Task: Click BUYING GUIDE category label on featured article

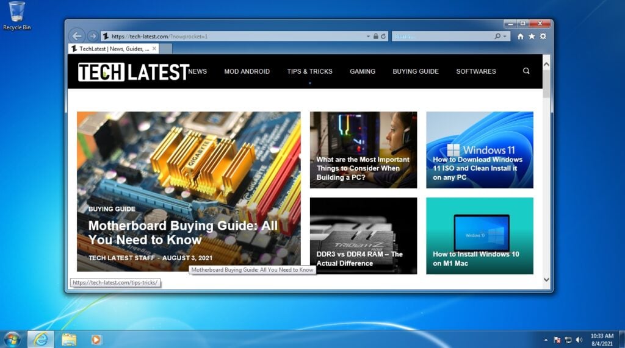Action: point(112,209)
